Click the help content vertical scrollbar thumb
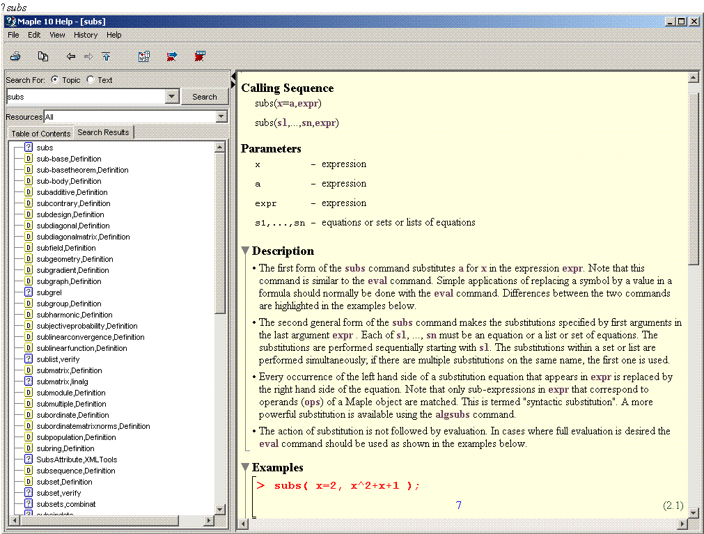The image size is (704, 534). coord(693,174)
